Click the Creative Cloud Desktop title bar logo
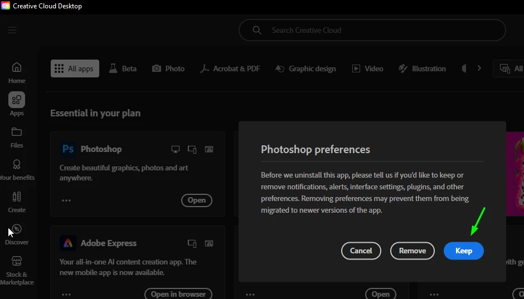Screen dimensions: 524x299 (6, 6)
